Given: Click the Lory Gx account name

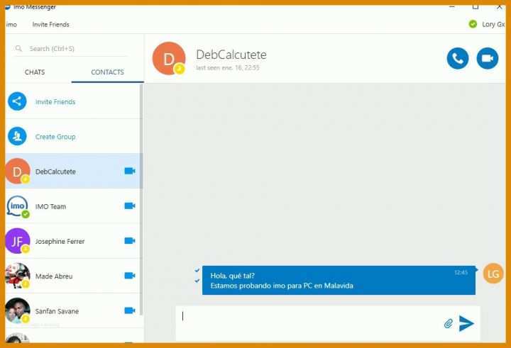Looking at the screenshot, I should click(493, 24).
